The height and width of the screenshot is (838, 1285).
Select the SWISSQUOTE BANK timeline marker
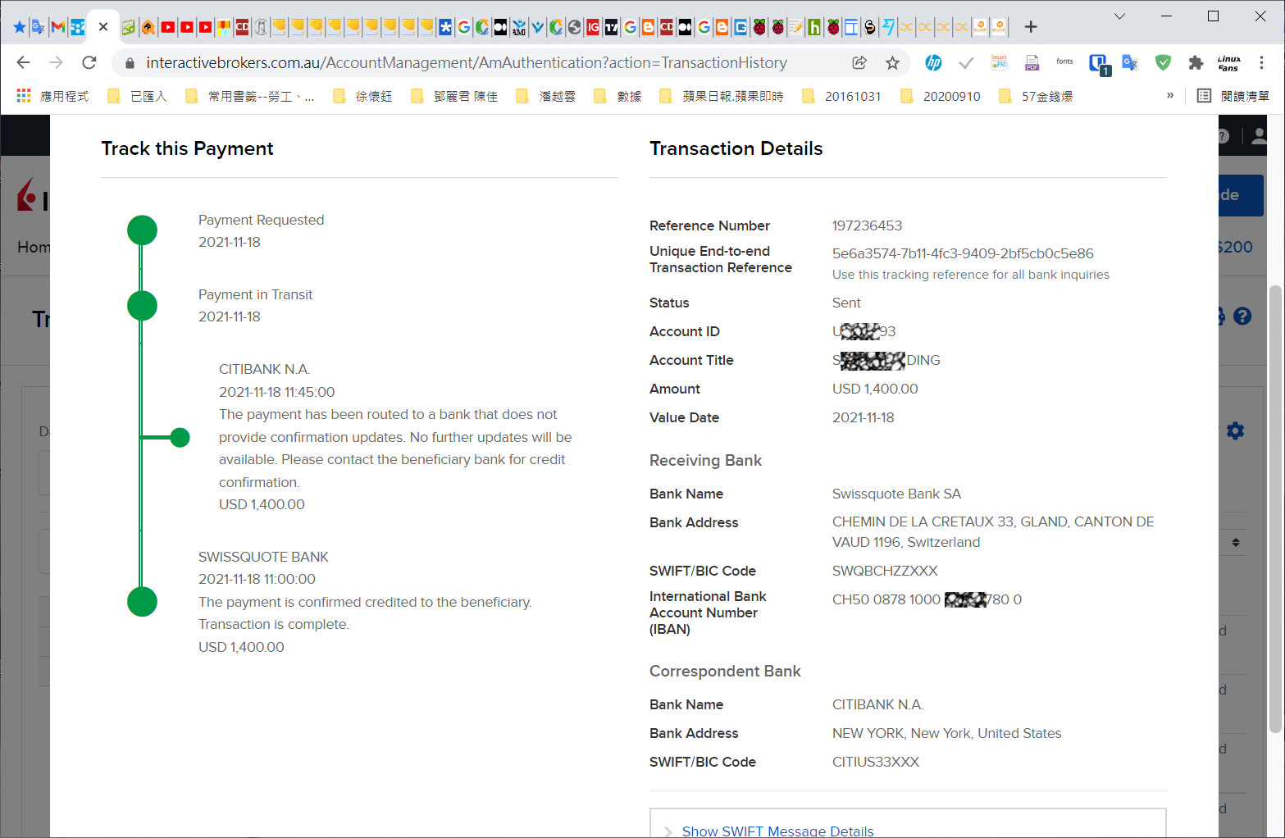pyautogui.click(x=142, y=602)
